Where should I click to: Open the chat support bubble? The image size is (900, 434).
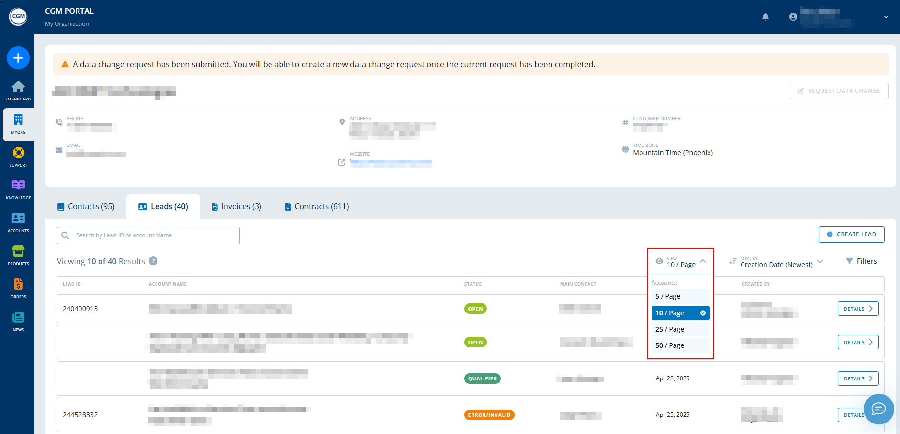point(878,409)
